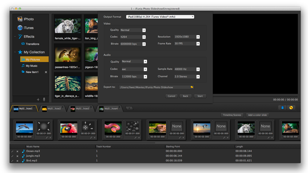
Task: Select the My Collection star icon
Action: coord(20,52)
